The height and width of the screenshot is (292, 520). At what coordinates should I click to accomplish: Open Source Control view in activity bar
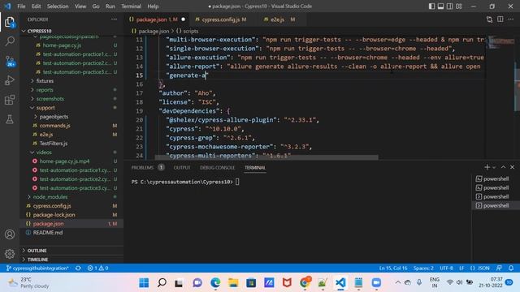10,61
